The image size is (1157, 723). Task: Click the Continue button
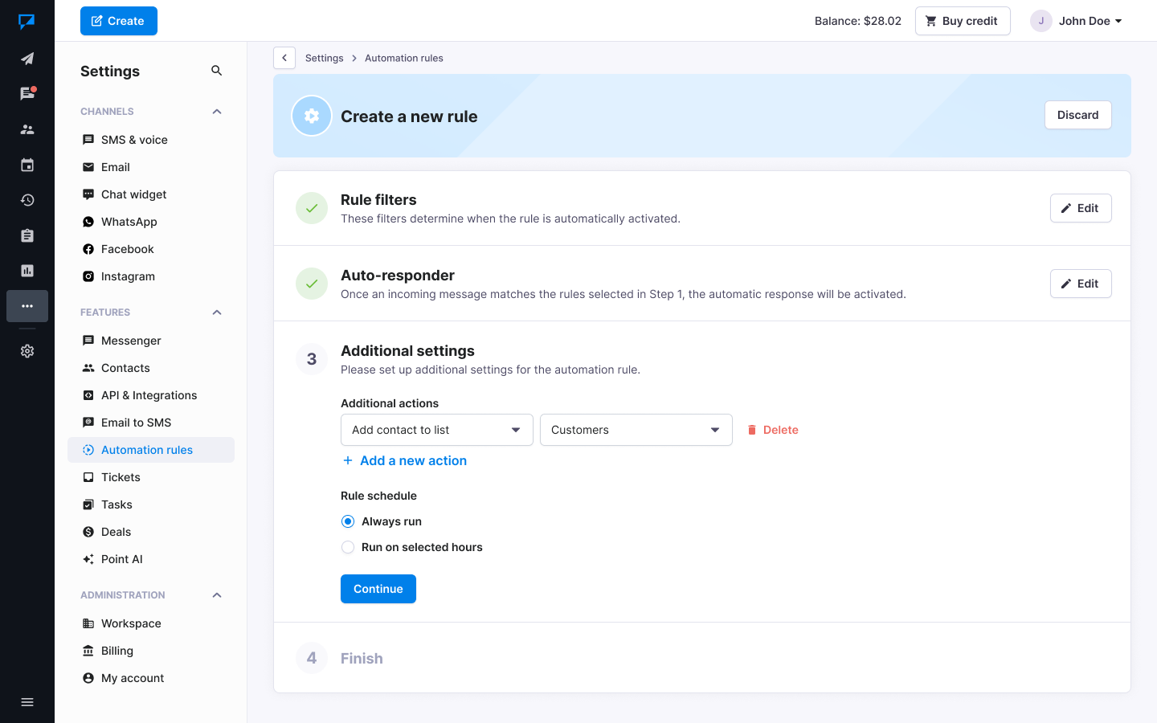[x=378, y=589]
